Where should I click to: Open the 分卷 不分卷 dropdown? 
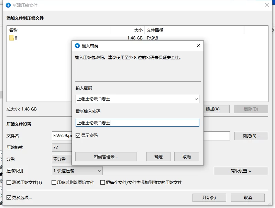pos(62,159)
